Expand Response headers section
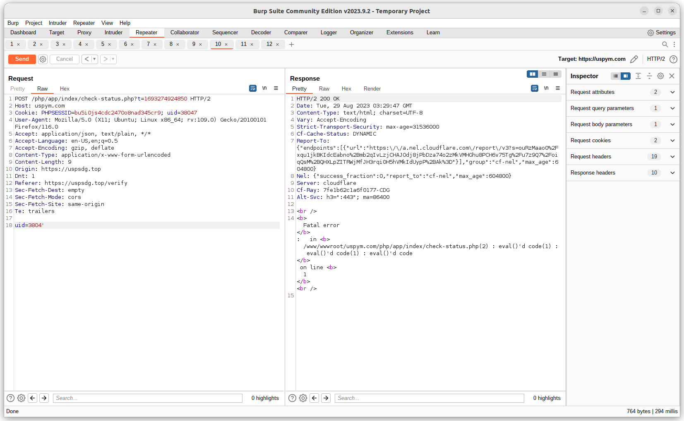684x421 pixels. click(x=623, y=173)
